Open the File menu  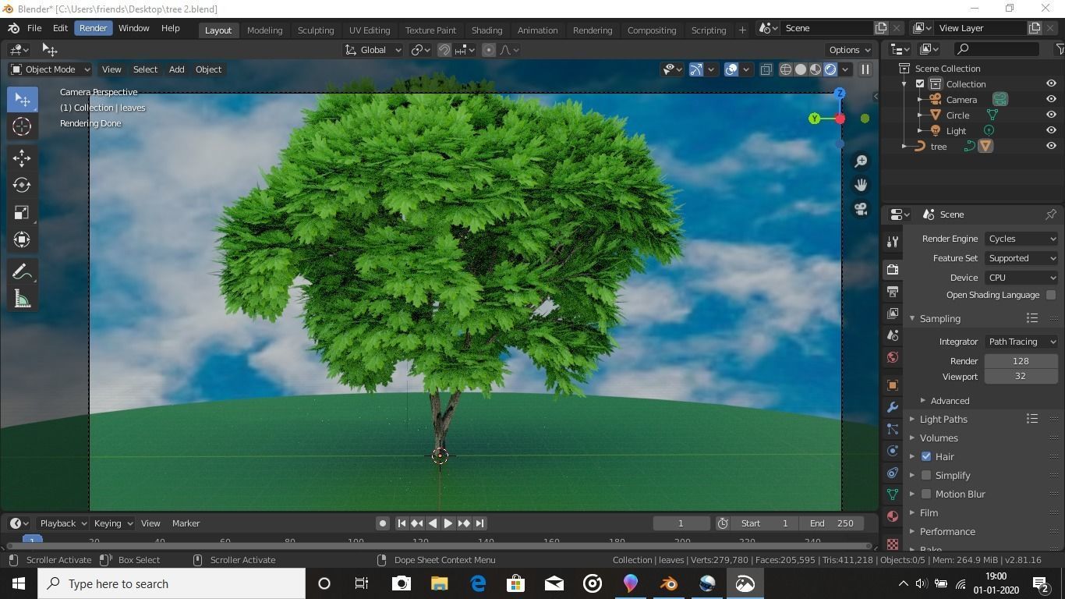pos(34,28)
